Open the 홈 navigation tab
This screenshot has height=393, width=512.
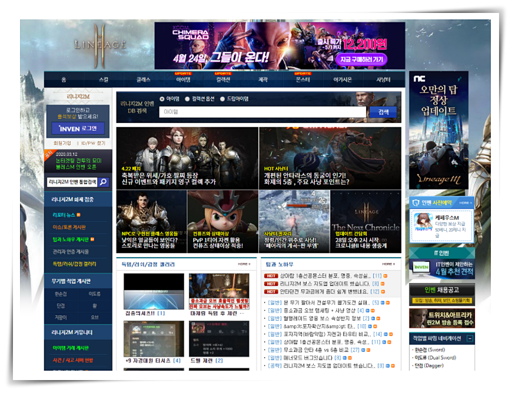(64, 79)
